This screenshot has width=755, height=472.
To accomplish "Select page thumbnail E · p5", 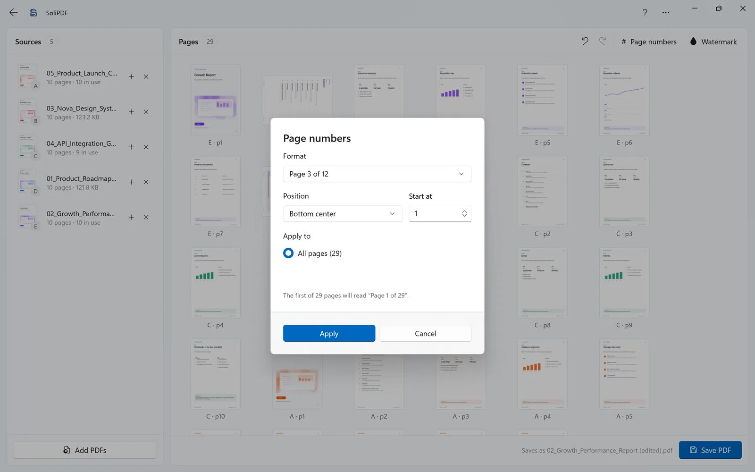I will [x=542, y=100].
